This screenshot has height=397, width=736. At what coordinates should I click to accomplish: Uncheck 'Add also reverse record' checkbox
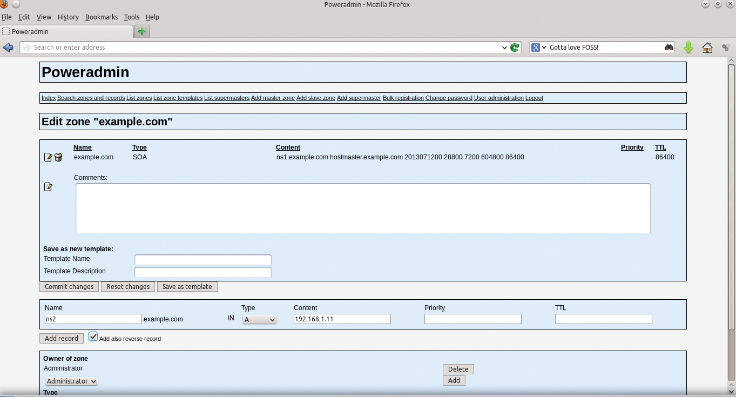click(93, 337)
